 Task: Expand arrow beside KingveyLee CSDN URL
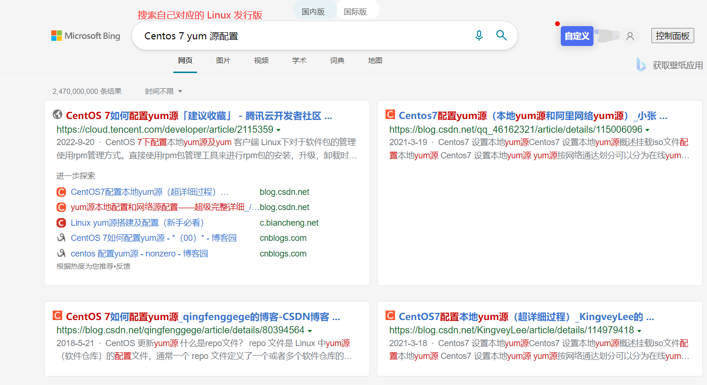click(639, 330)
